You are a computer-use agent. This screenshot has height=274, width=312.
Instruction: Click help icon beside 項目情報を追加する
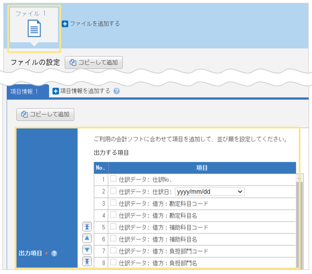pos(117,91)
